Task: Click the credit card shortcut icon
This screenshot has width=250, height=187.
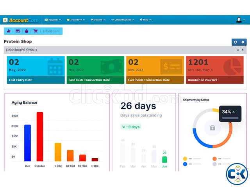Action: (x=18, y=31)
